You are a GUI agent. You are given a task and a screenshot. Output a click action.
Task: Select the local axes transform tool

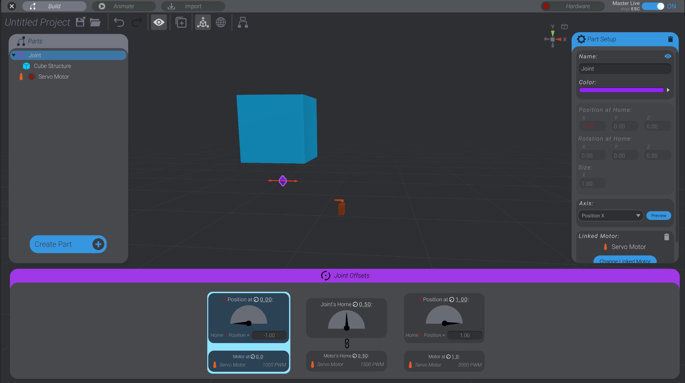point(203,22)
